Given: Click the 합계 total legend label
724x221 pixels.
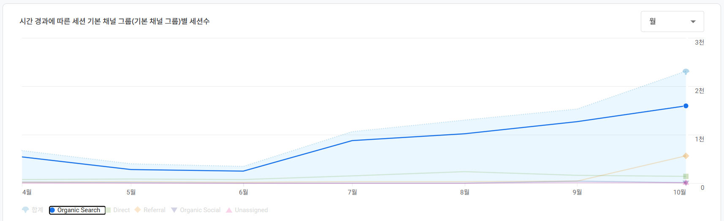Looking at the screenshot, I should click(38, 210).
